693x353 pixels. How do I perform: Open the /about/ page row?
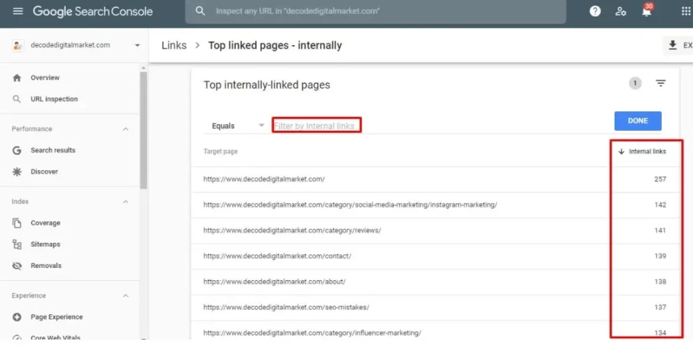click(435, 281)
